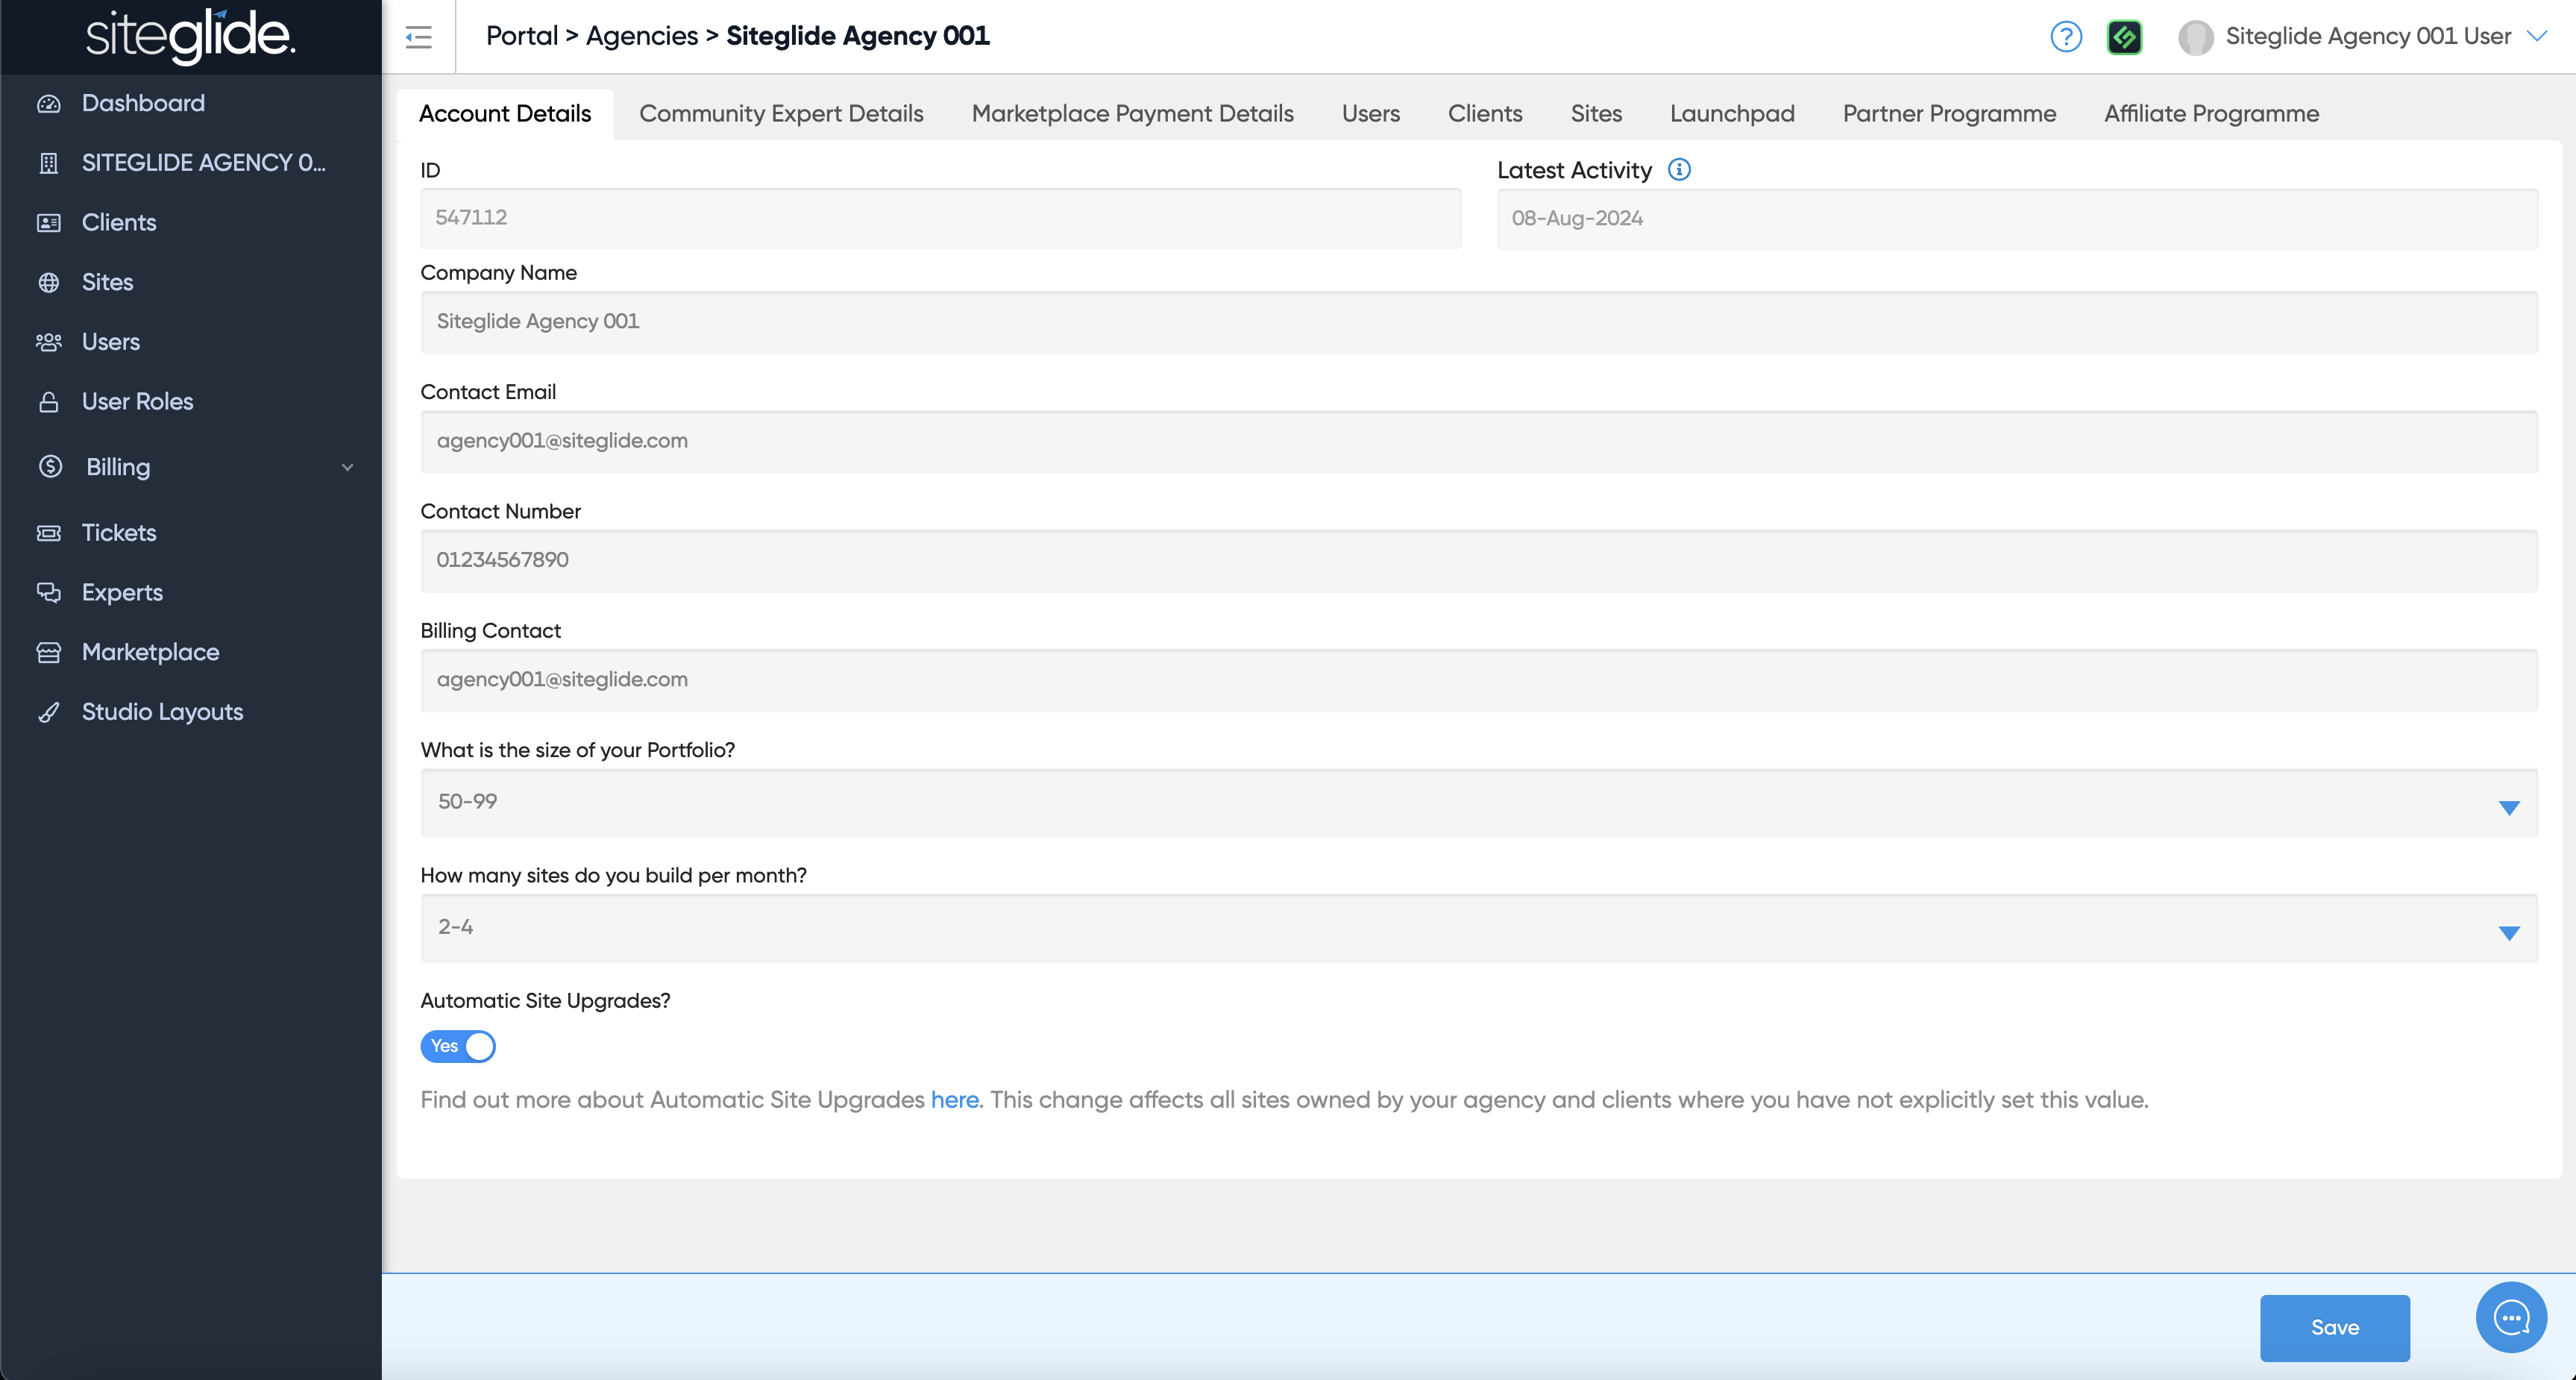
Task: Toggle Automatic Site Upgrades switch off
Action: click(458, 1046)
